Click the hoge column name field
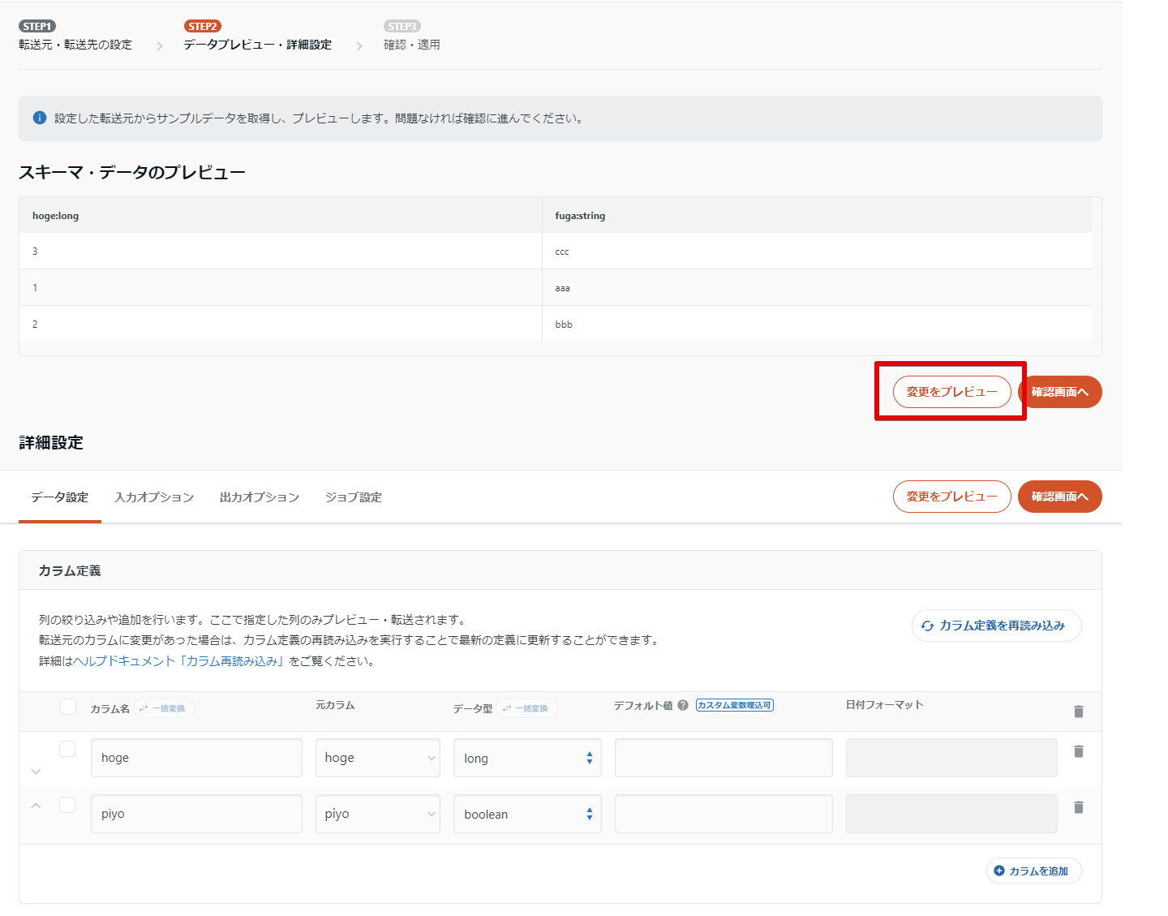The image size is (1168, 916). tap(196, 758)
